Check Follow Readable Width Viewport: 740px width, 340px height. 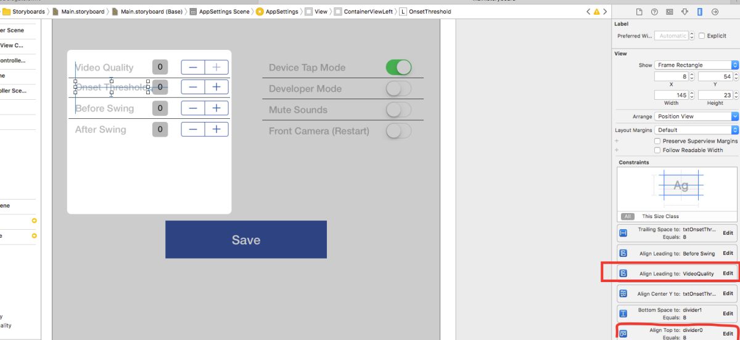click(657, 150)
